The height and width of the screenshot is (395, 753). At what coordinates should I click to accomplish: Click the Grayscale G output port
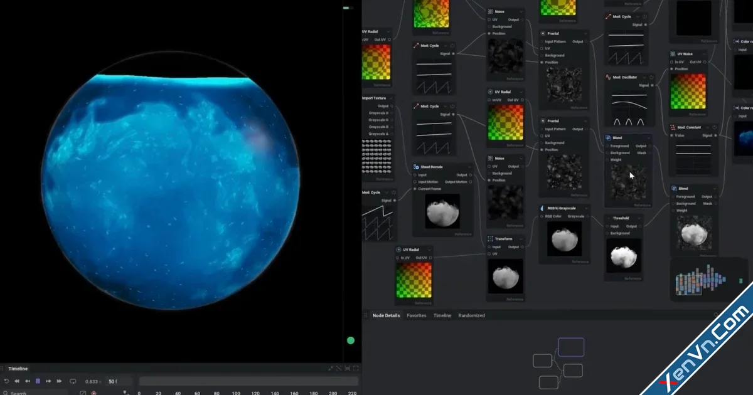[x=392, y=120]
